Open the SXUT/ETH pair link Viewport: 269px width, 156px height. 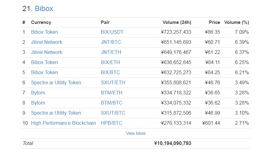[113, 82]
